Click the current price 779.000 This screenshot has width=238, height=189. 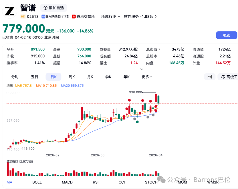click(x=24, y=29)
